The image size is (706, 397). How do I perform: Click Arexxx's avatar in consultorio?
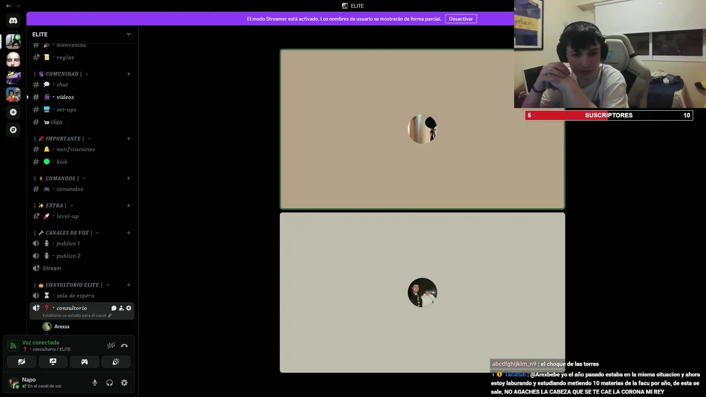47,326
